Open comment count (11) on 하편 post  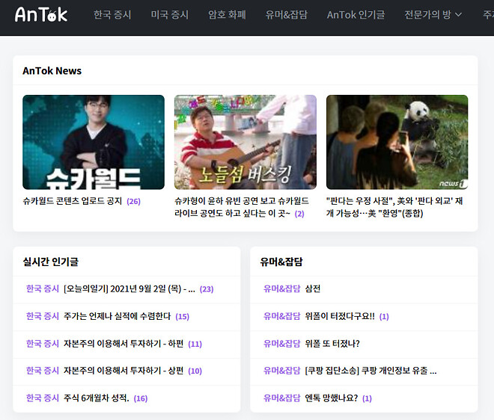195,344
